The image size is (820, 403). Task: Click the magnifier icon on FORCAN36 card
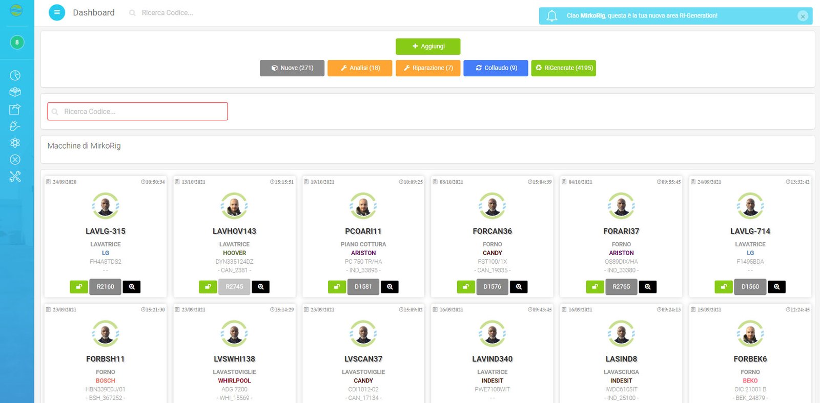coord(519,287)
